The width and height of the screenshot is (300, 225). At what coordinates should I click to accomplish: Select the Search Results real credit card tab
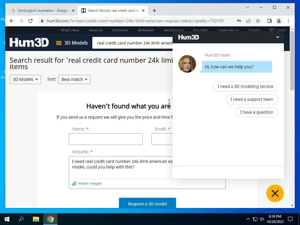113,11
